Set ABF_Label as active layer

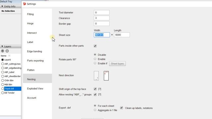click(x=2, y=72)
